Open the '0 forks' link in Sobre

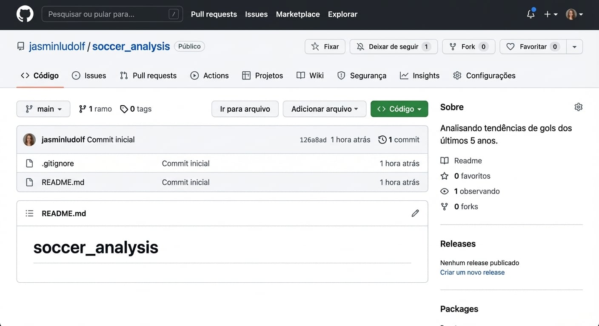tap(459, 207)
